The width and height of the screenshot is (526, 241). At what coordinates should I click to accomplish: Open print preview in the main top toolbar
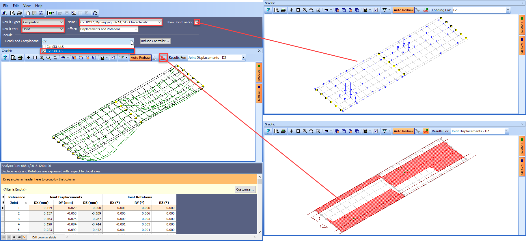[12, 13]
